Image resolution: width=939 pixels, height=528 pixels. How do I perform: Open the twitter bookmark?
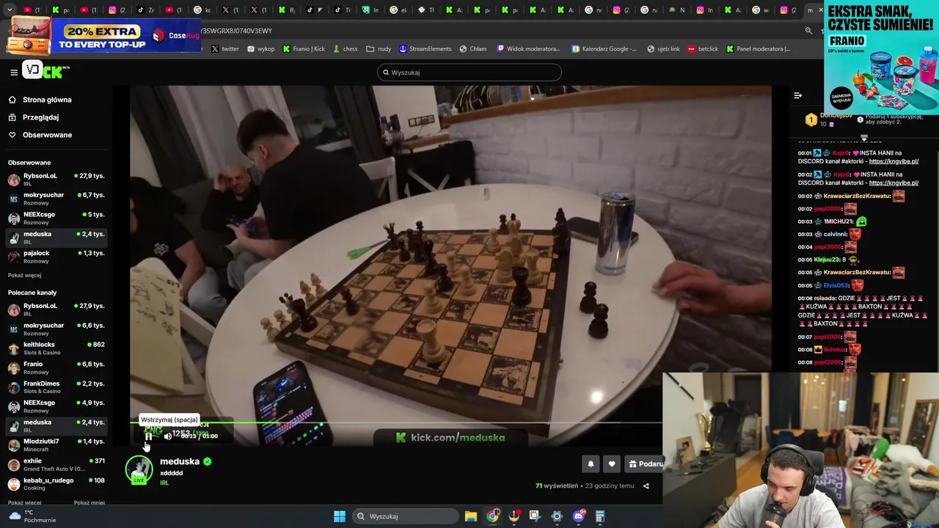coord(225,49)
